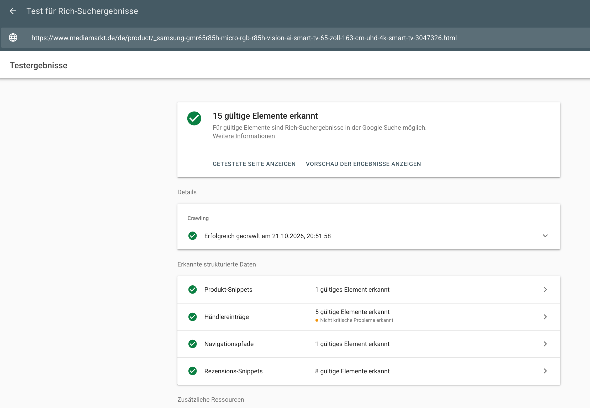
Task: Click the back arrow icon in header
Action: click(13, 11)
